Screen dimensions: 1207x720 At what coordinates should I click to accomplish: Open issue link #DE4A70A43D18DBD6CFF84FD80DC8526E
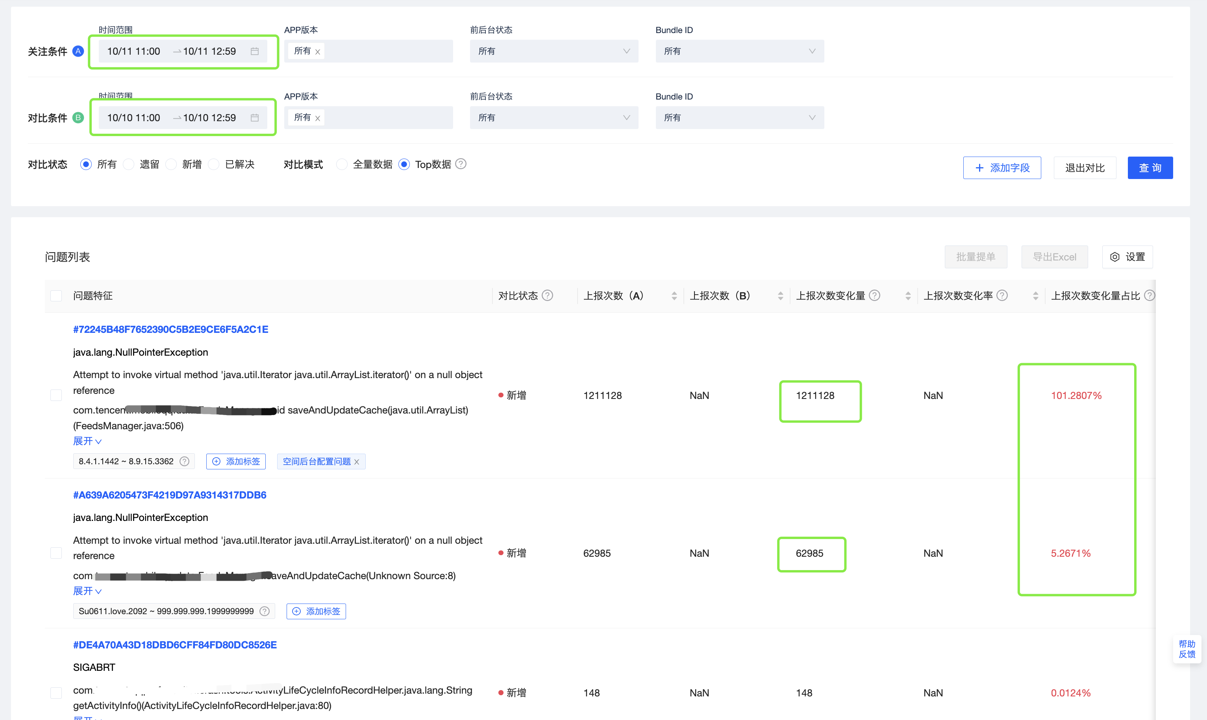tap(175, 645)
